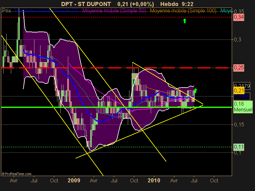Click the 0,3 price axis value
This screenshot has width=255, height=191.
tap(237, 39)
